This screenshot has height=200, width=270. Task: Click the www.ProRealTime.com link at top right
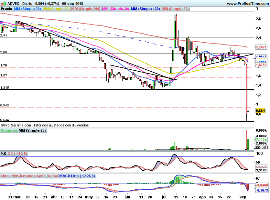(247, 4)
